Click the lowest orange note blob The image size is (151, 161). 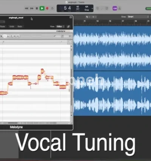[3, 93]
